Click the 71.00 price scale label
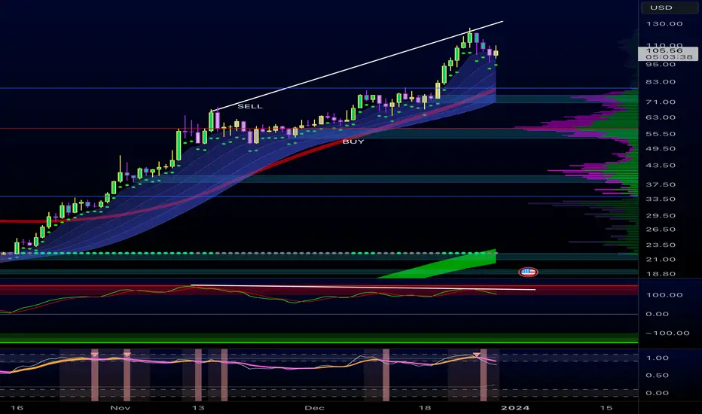702x414 pixels. [x=661, y=102]
